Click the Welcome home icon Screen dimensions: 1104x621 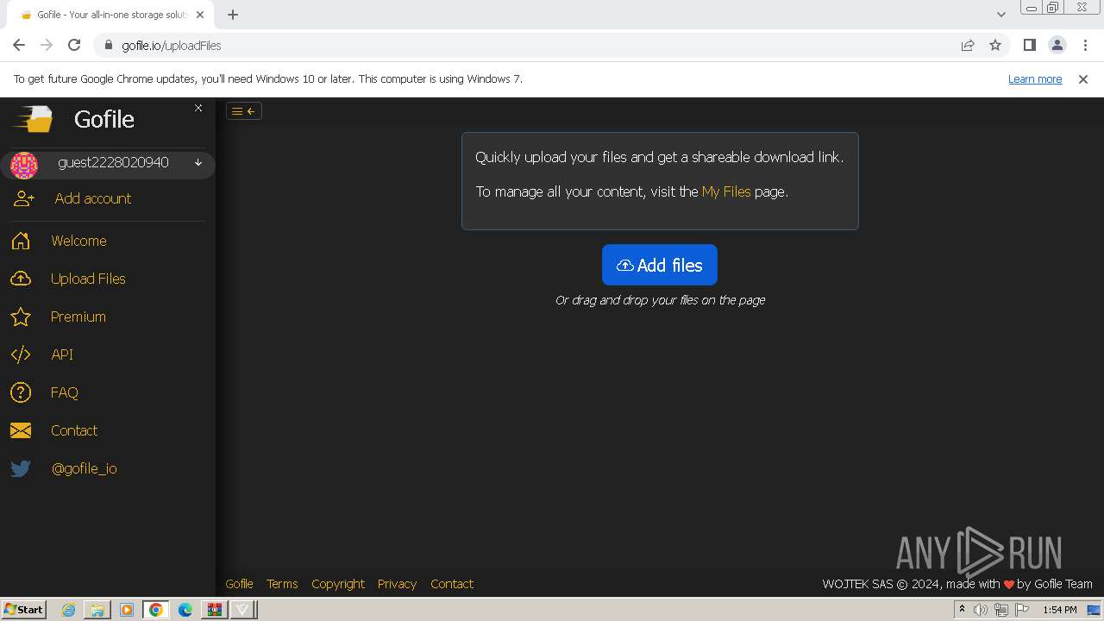21,241
